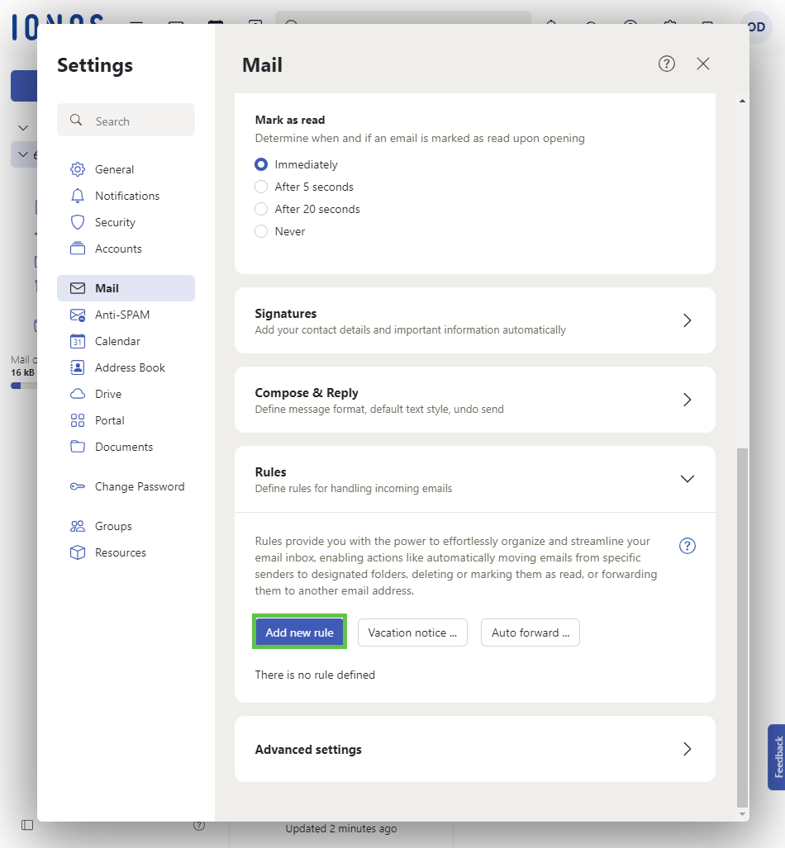Choose Never for mark as read
Image resolution: width=785 pixels, height=848 pixels.
pyautogui.click(x=261, y=231)
